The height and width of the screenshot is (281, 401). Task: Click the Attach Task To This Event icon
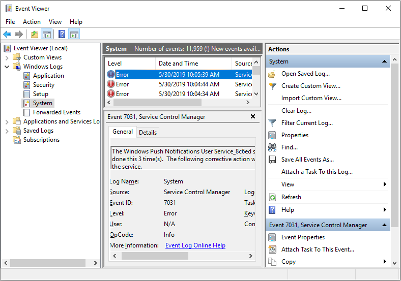272,249
